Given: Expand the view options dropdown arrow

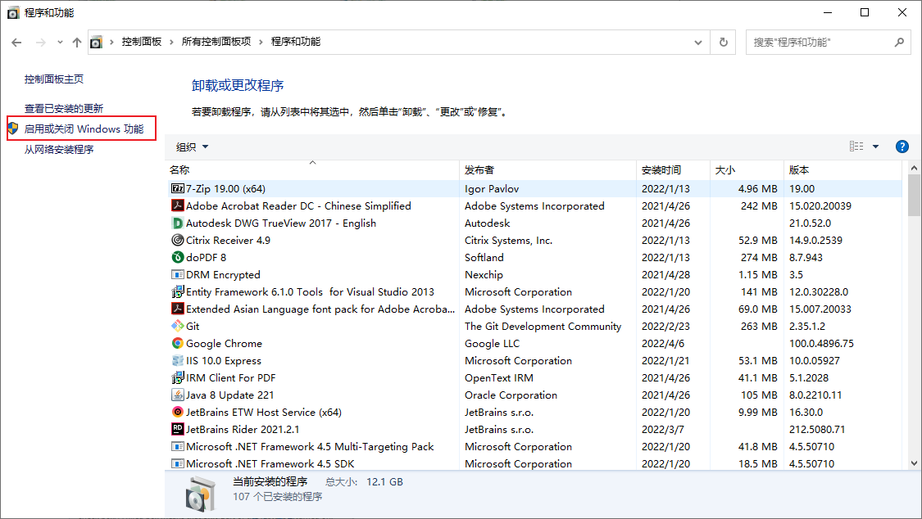Looking at the screenshot, I should pyautogui.click(x=875, y=147).
